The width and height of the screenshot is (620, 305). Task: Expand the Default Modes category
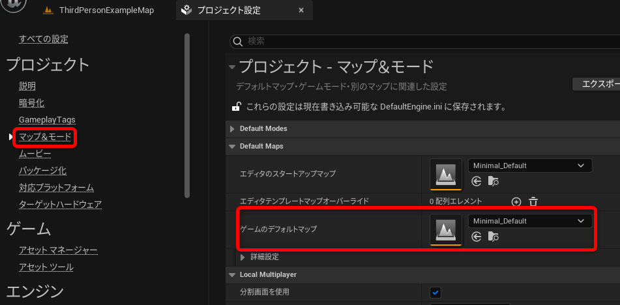click(x=232, y=129)
